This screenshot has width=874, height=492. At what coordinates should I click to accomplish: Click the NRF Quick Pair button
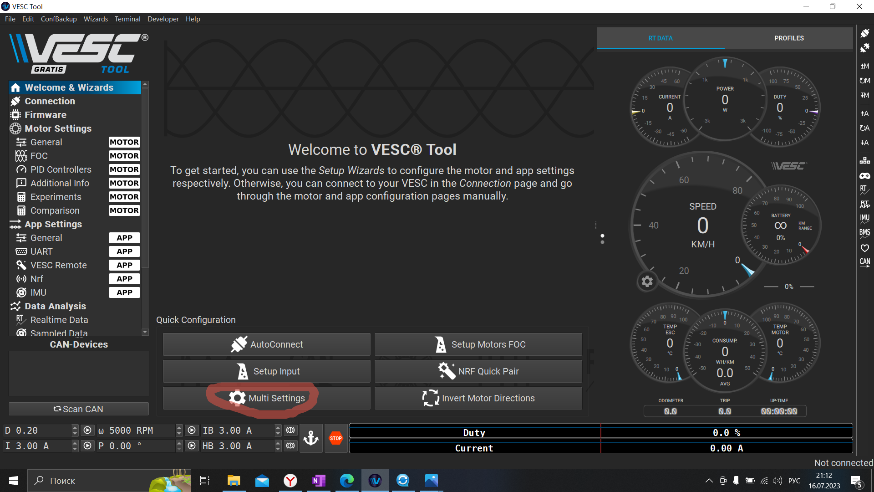478,371
